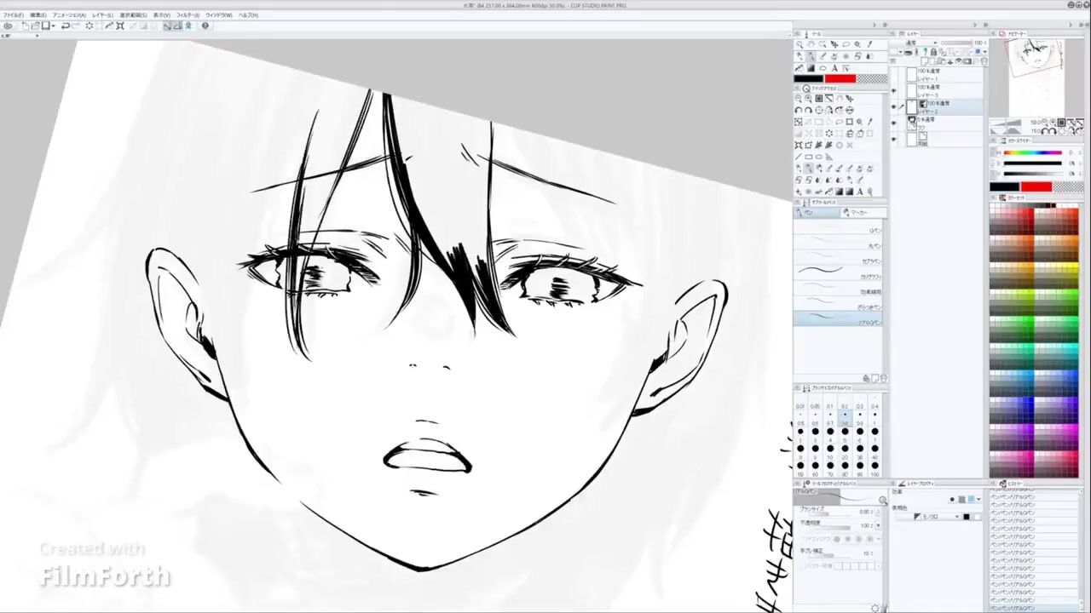The height and width of the screenshot is (613, 1091).
Task: Switch to the マーカー sub tool tab
Action: pos(857,212)
